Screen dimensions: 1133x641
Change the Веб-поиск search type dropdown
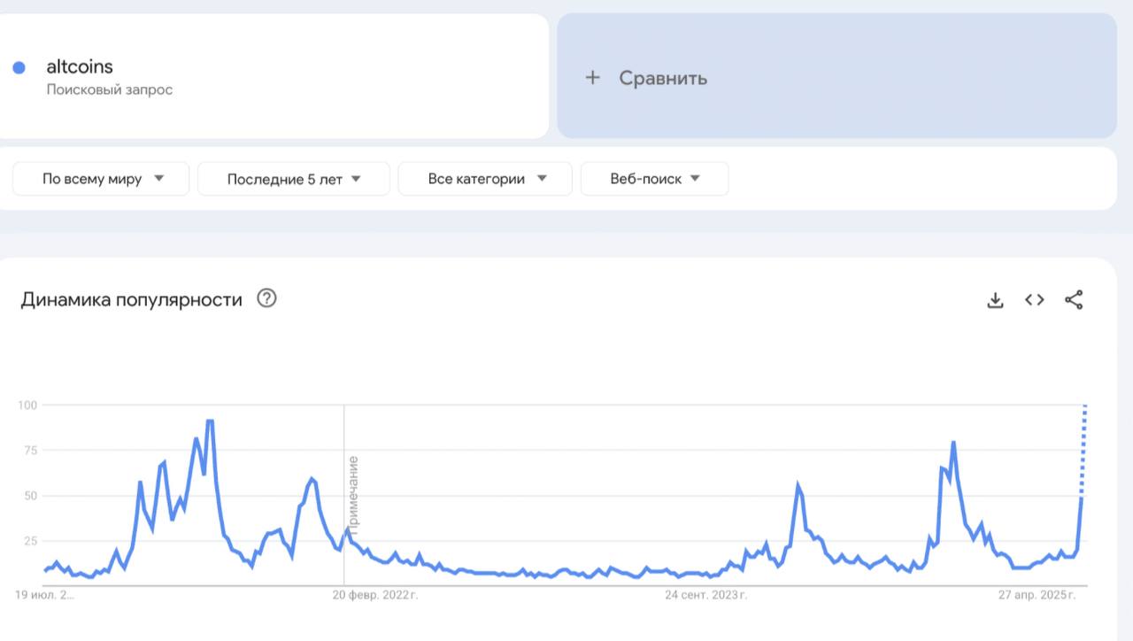[655, 179]
